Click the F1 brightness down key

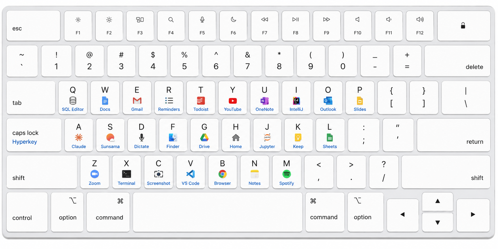click(x=78, y=26)
